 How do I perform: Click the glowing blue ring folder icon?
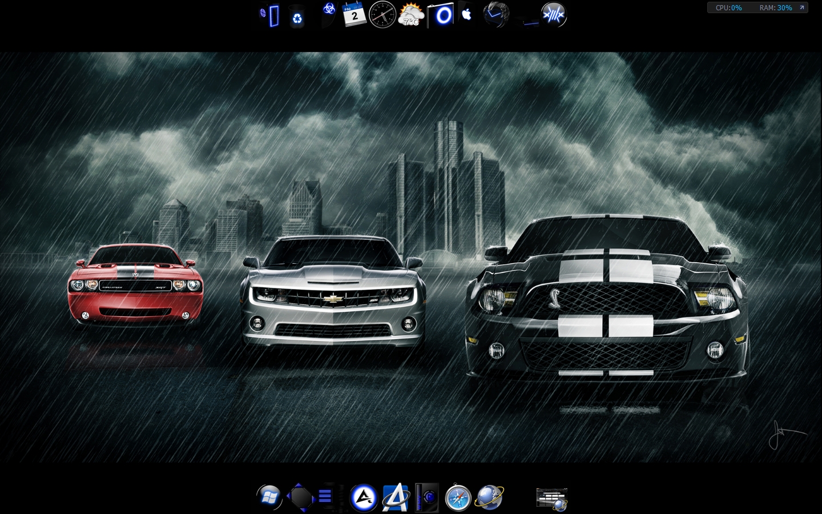coord(442,15)
